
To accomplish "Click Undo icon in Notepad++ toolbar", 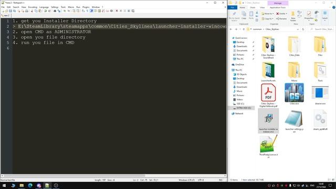I will 46,10.
